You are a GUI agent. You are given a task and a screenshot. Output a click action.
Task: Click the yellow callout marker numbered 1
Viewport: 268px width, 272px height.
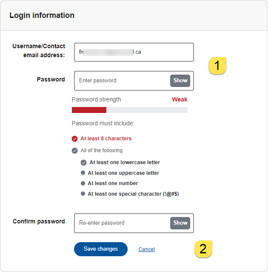pos(217,66)
